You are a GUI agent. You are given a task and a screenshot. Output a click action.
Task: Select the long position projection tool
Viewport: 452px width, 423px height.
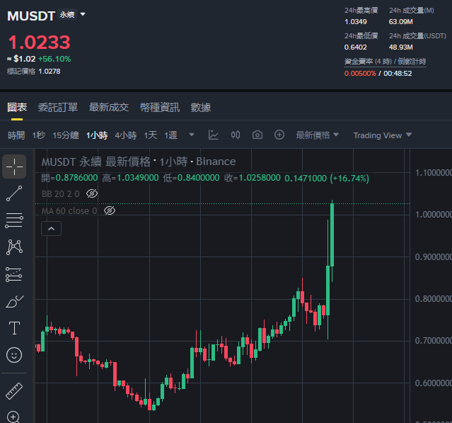pyautogui.click(x=14, y=274)
